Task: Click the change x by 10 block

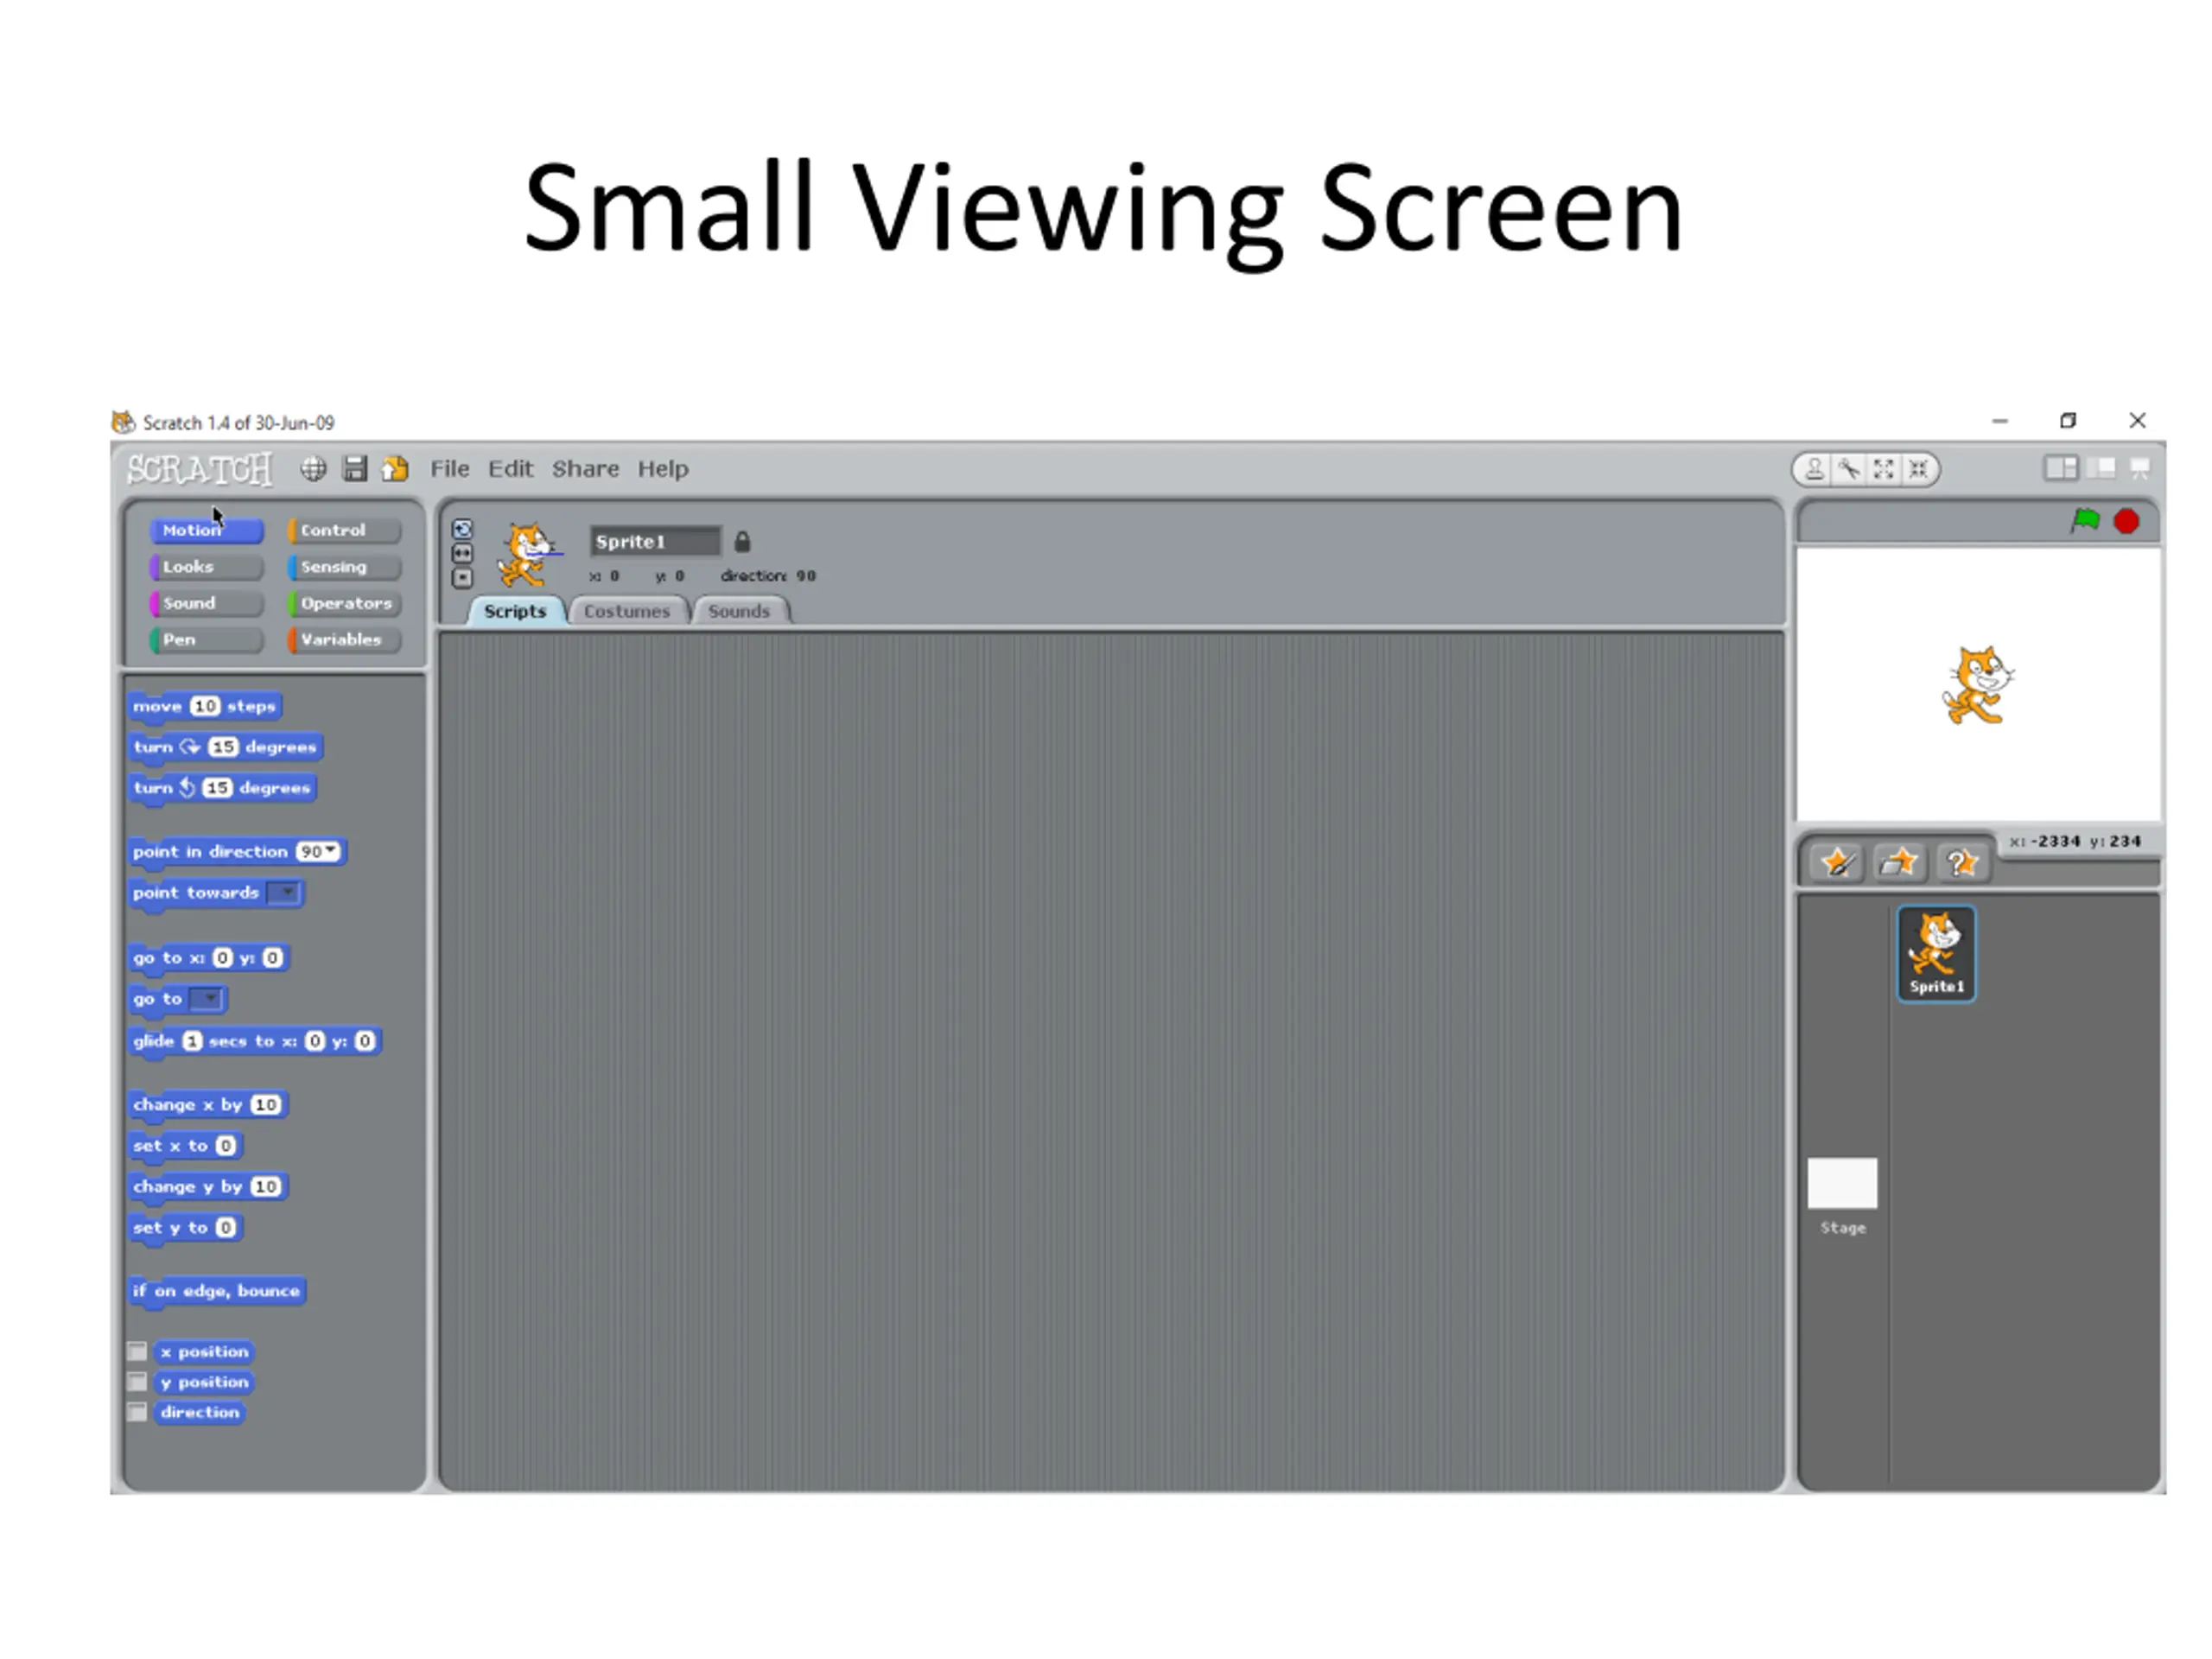Action: pyautogui.click(x=208, y=1105)
